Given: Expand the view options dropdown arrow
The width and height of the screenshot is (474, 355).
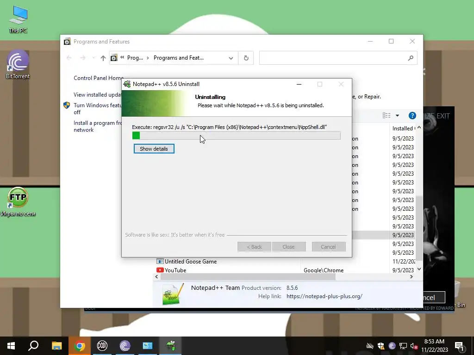Looking at the screenshot, I should tap(397, 115).
